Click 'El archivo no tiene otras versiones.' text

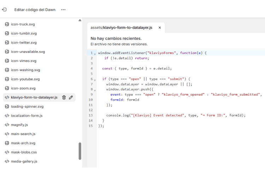coord(119,44)
